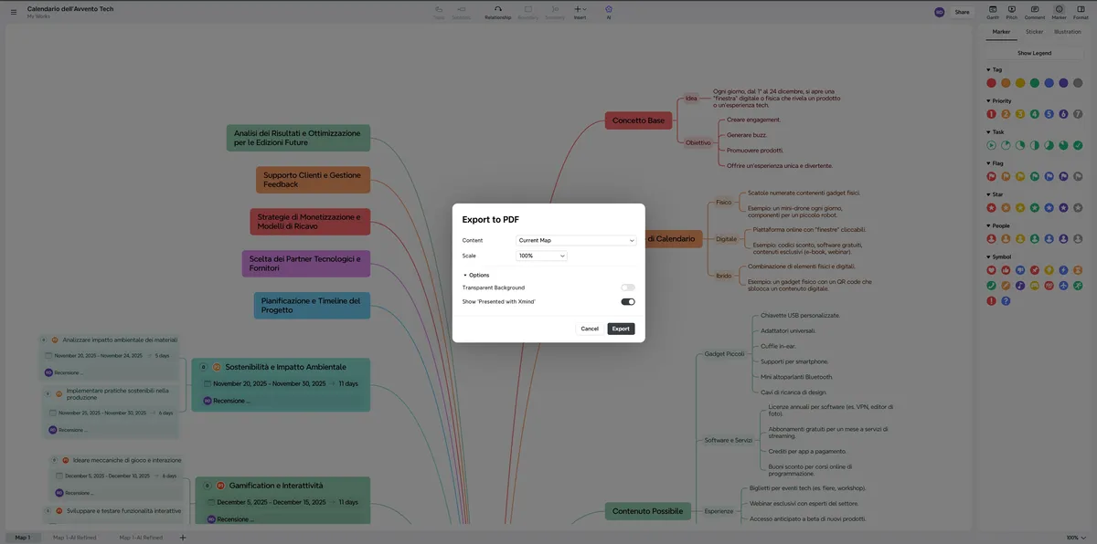1097x544 pixels.
Task: Select the Relationship tool
Action: pos(498,12)
